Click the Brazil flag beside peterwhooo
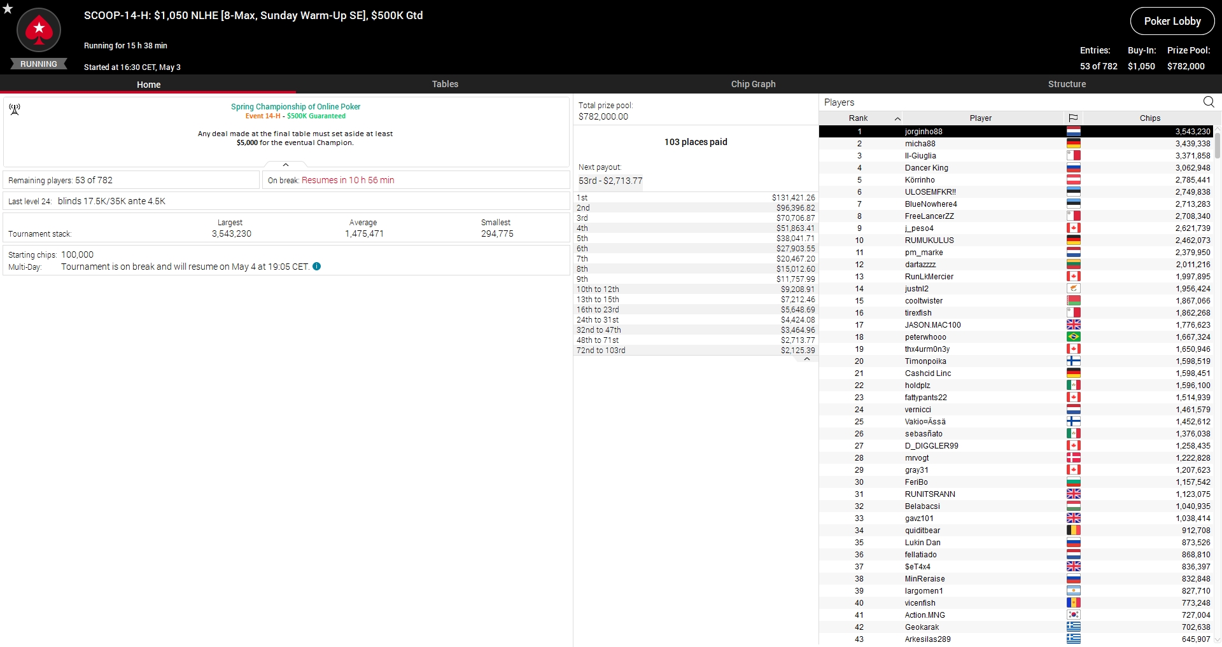 (1073, 337)
